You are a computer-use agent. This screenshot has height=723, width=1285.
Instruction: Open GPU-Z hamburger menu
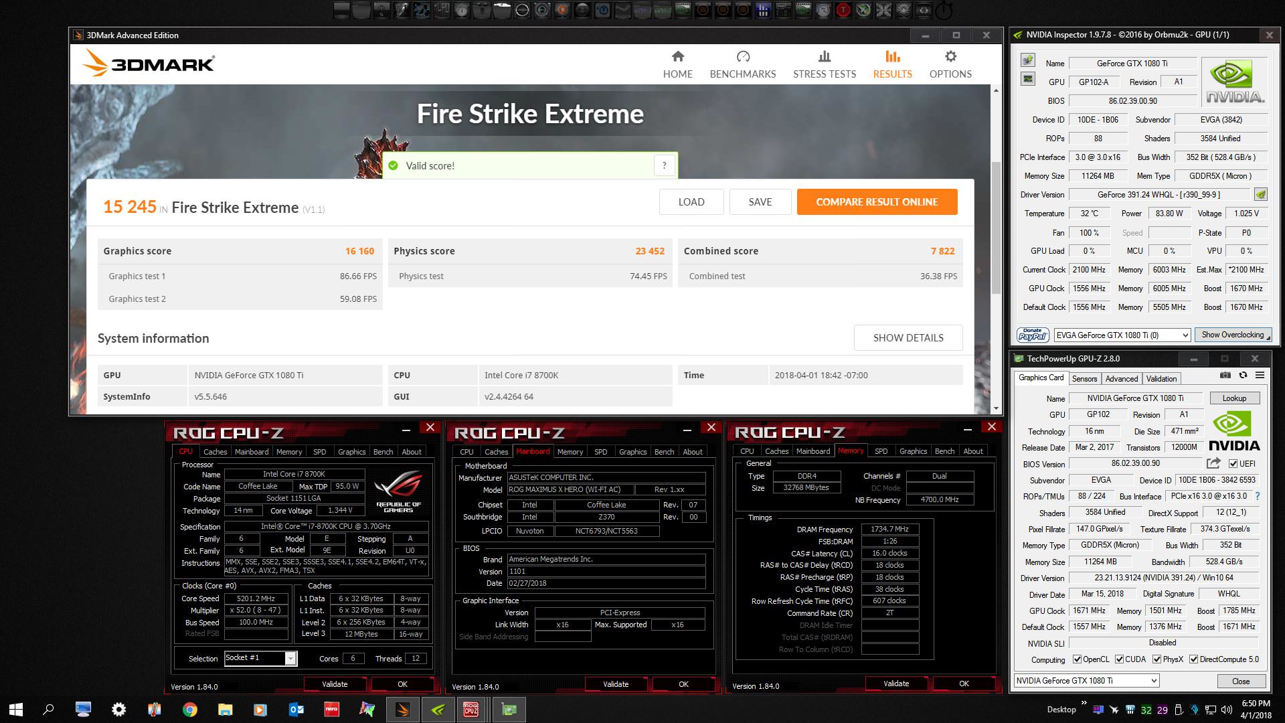(1260, 376)
